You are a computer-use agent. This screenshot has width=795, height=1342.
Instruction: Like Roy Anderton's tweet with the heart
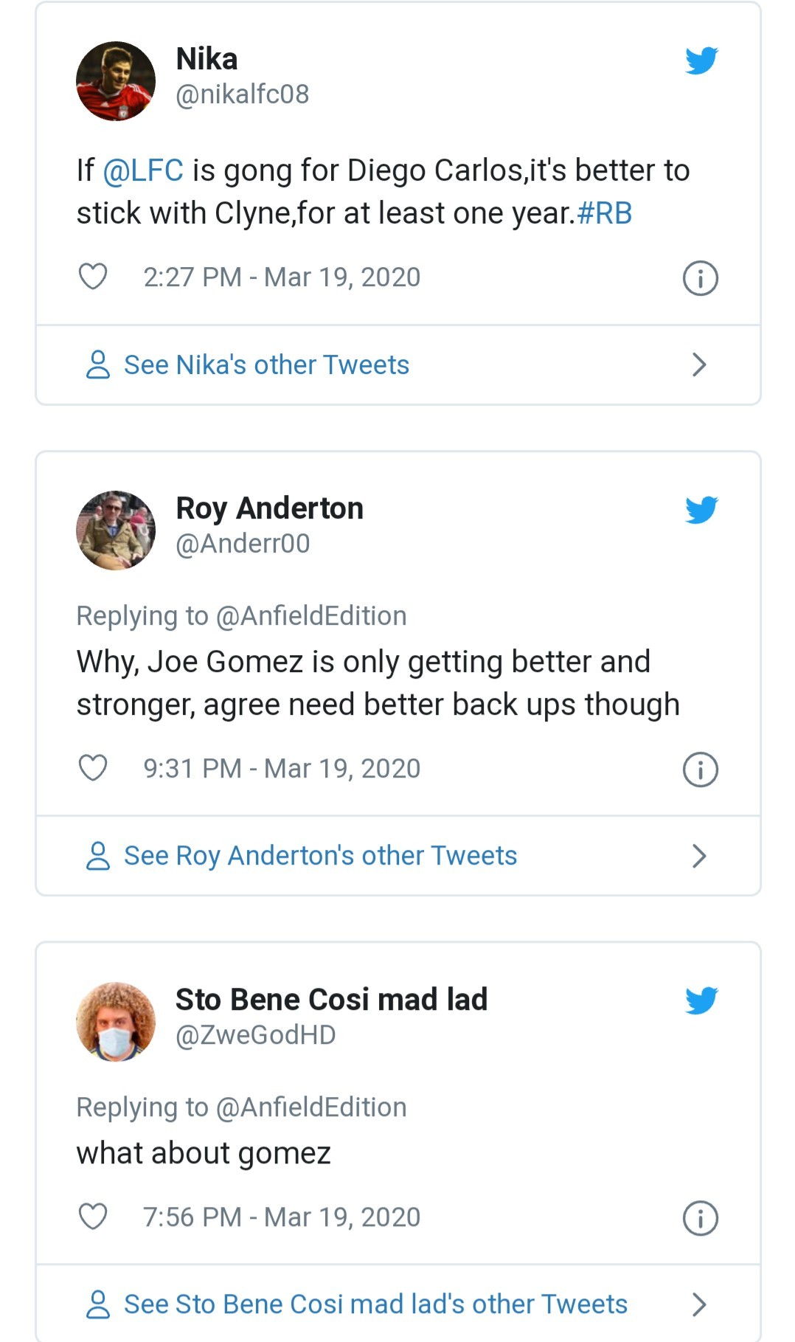[x=92, y=768]
